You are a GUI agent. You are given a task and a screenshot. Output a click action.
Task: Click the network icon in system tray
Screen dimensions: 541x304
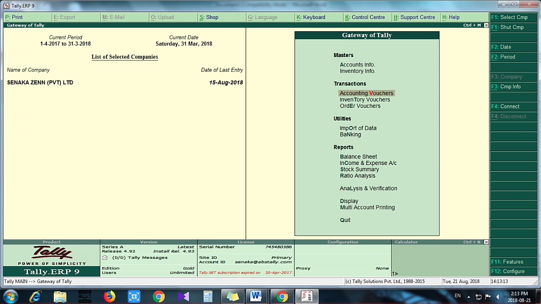point(478,296)
